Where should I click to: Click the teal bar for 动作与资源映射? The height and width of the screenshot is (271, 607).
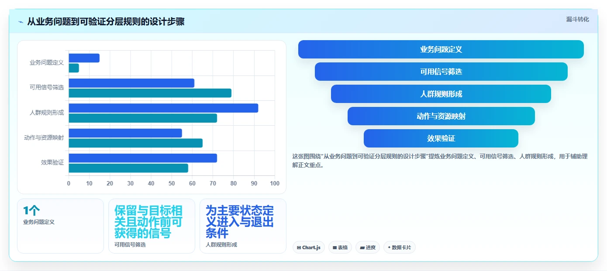(136, 143)
